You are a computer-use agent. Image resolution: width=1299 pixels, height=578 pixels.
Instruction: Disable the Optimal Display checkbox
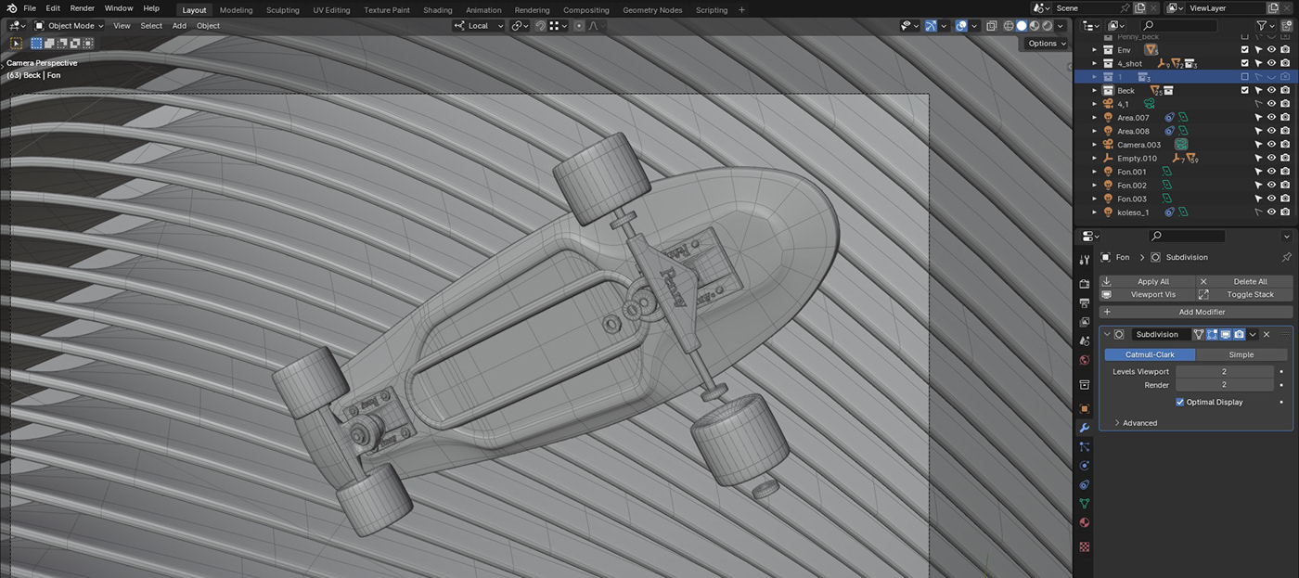pyautogui.click(x=1179, y=402)
